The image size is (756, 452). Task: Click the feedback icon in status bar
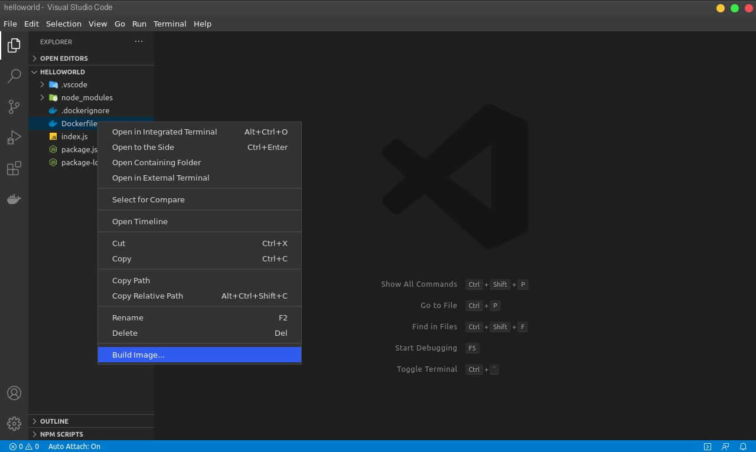click(x=726, y=447)
